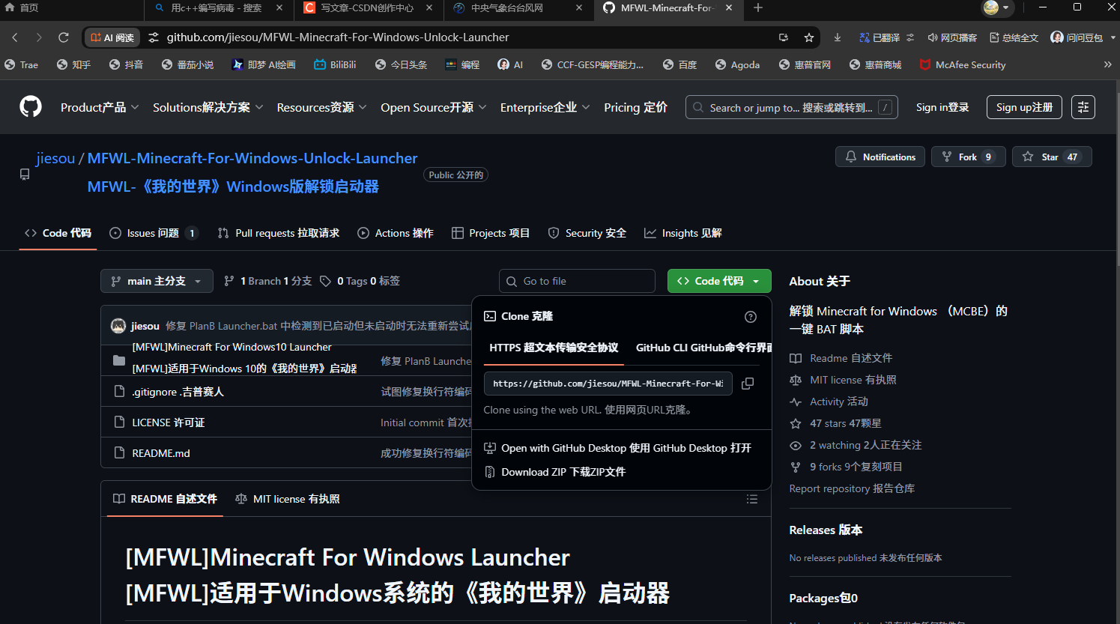Open the main 主分支 branch dropdown
The image size is (1120, 624).
(157, 280)
